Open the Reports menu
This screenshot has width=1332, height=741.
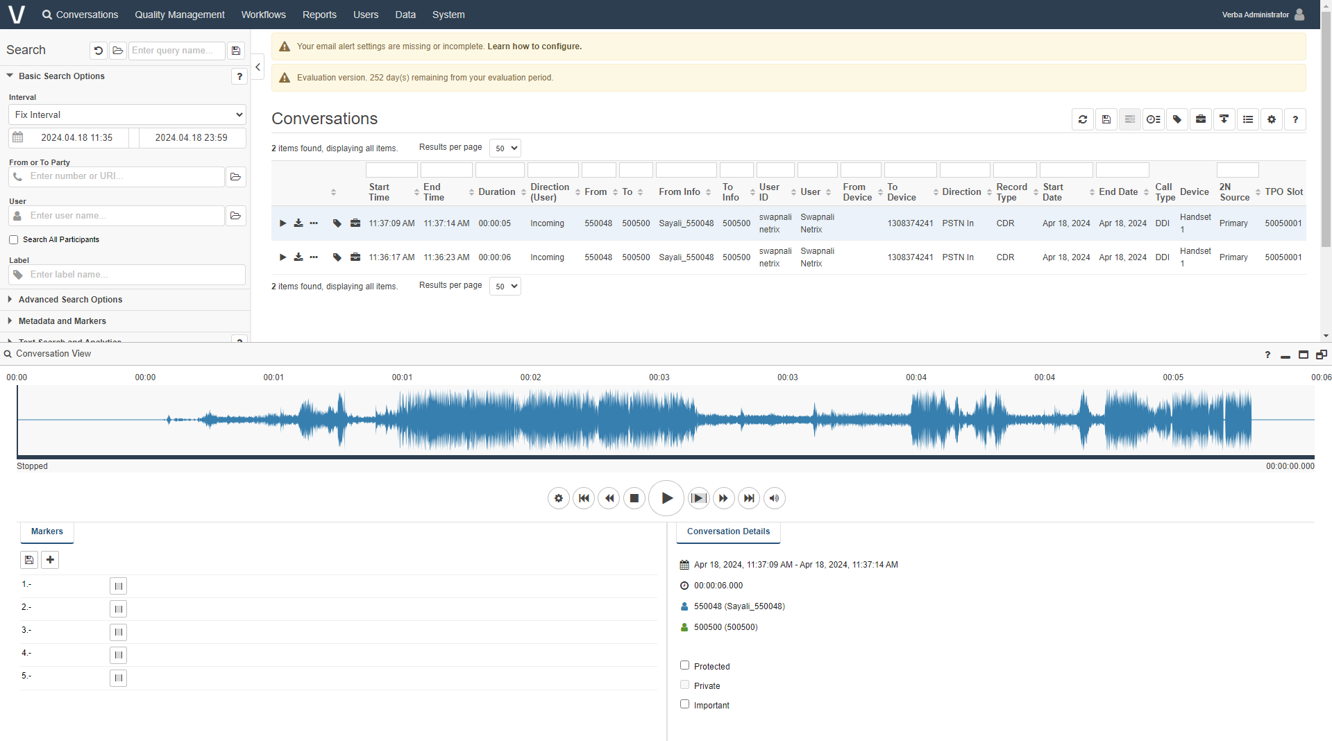point(319,15)
